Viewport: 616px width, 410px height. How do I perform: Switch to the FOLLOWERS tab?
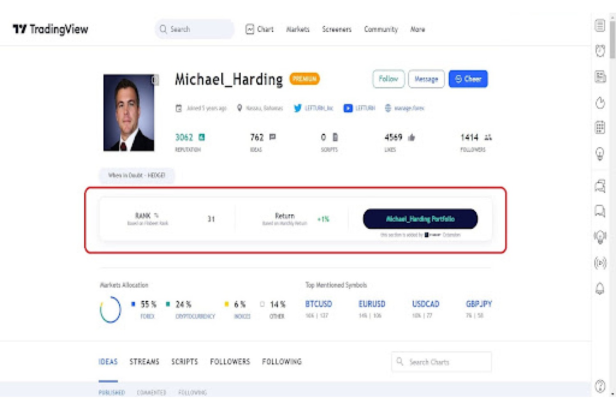(230, 362)
